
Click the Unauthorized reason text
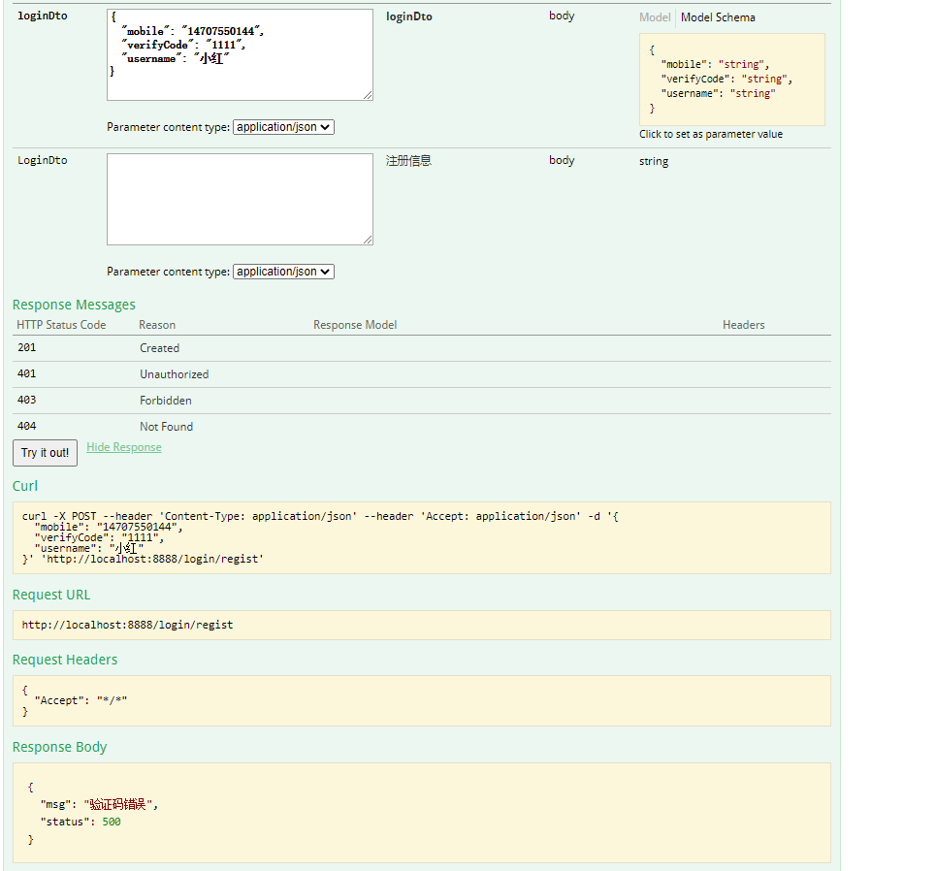tap(175, 374)
